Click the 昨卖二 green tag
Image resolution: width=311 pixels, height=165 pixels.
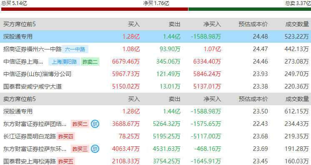pos(90,62)
